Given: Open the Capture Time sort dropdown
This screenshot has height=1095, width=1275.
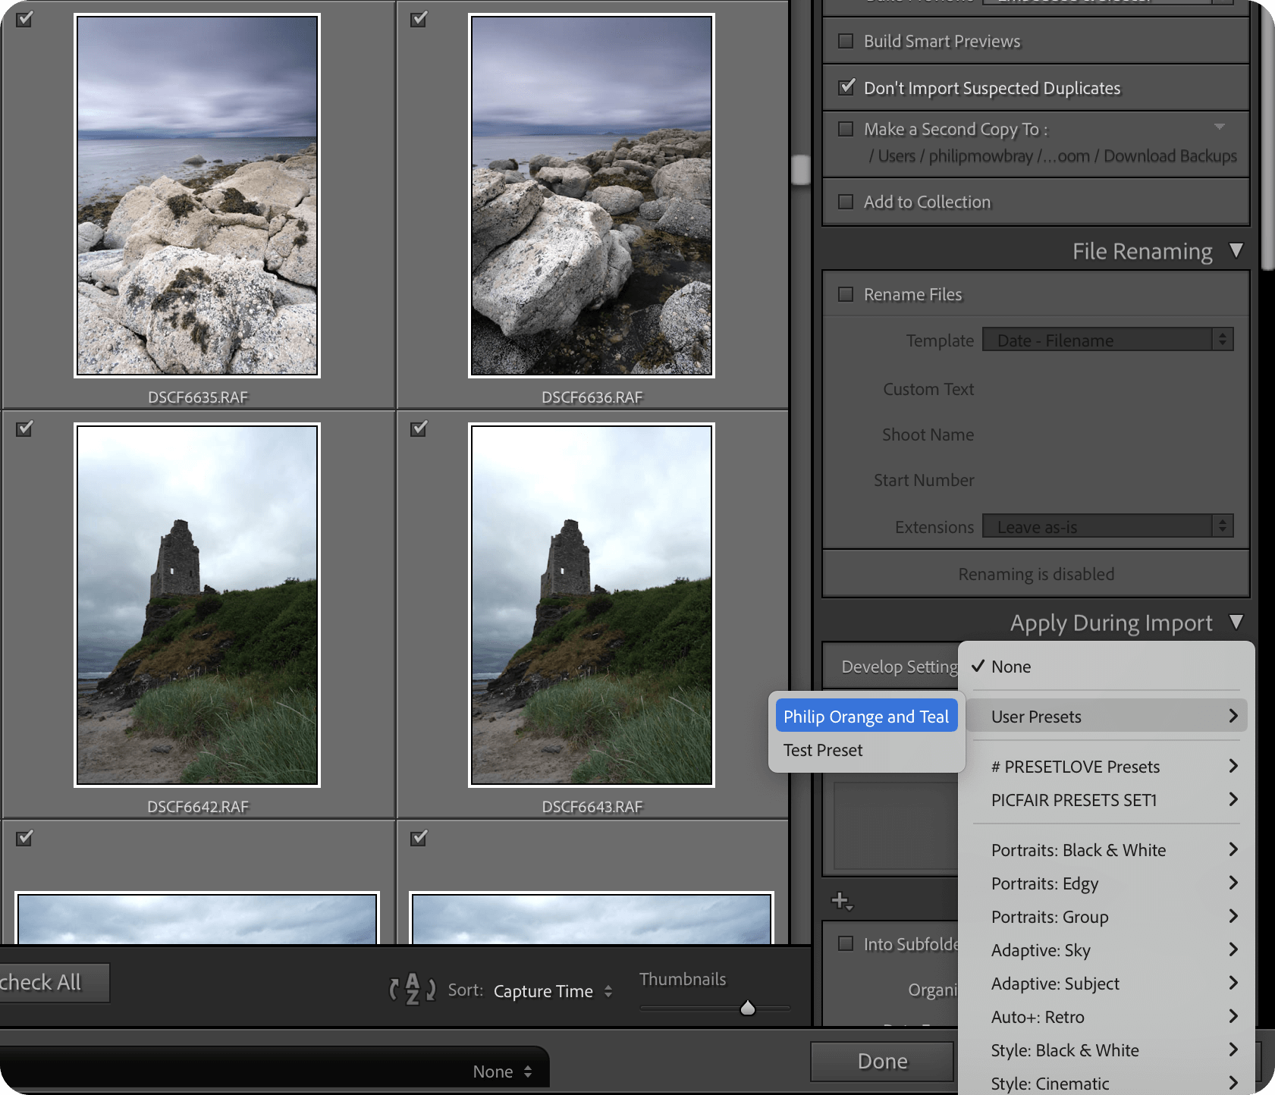Looking at the screenshot, I should [x=553, y=991].
